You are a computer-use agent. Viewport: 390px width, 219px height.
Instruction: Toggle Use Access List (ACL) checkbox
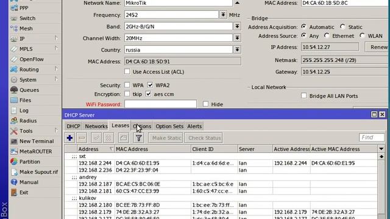127,72
